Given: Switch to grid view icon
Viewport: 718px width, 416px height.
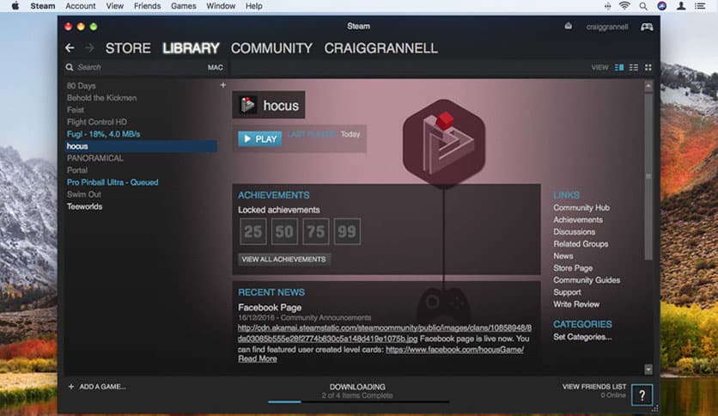Looking at the screenshot, I should (x=648, y=67).
